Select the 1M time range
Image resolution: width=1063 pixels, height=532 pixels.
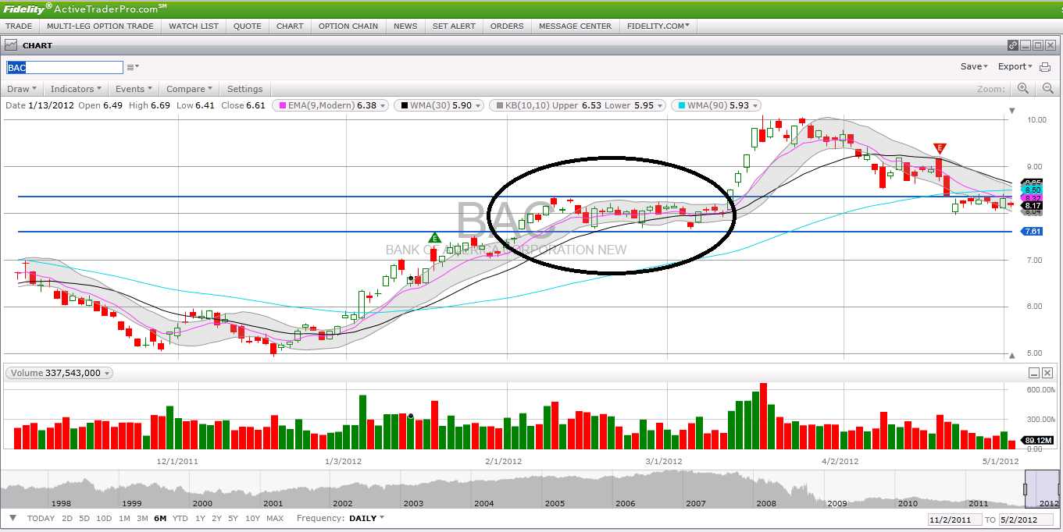[x=125, y=518]
